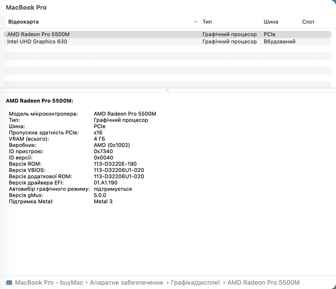Click the VRAM value 4 ГБ
Image resolution: width=336 pixels, height=289 pixels.
[99, 139]
